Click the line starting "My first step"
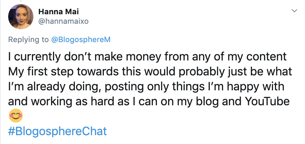The image size is (305, 144). (150, 72)
